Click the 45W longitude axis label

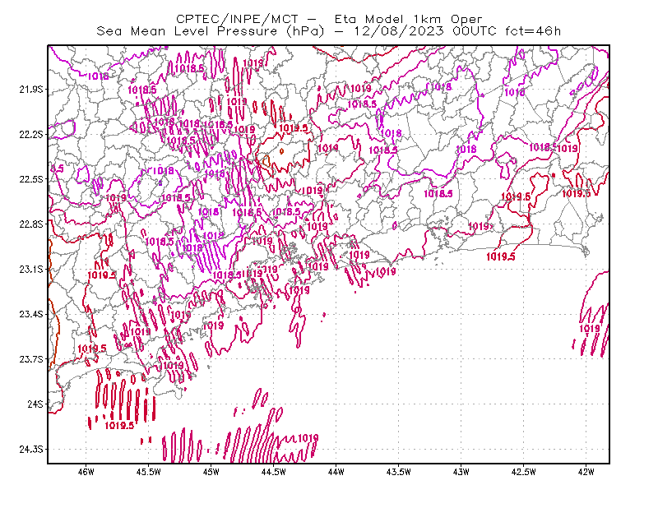click(x=211, y=472)
